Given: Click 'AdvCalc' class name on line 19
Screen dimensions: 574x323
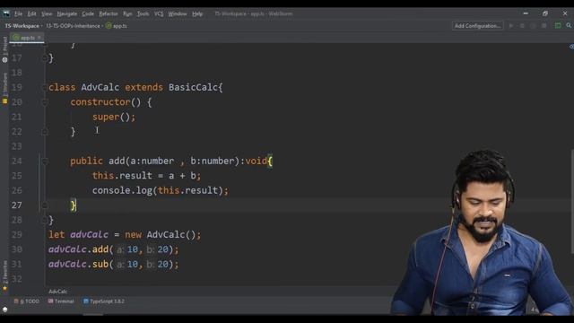Looking at the screenshot, I should pos(100,88).
